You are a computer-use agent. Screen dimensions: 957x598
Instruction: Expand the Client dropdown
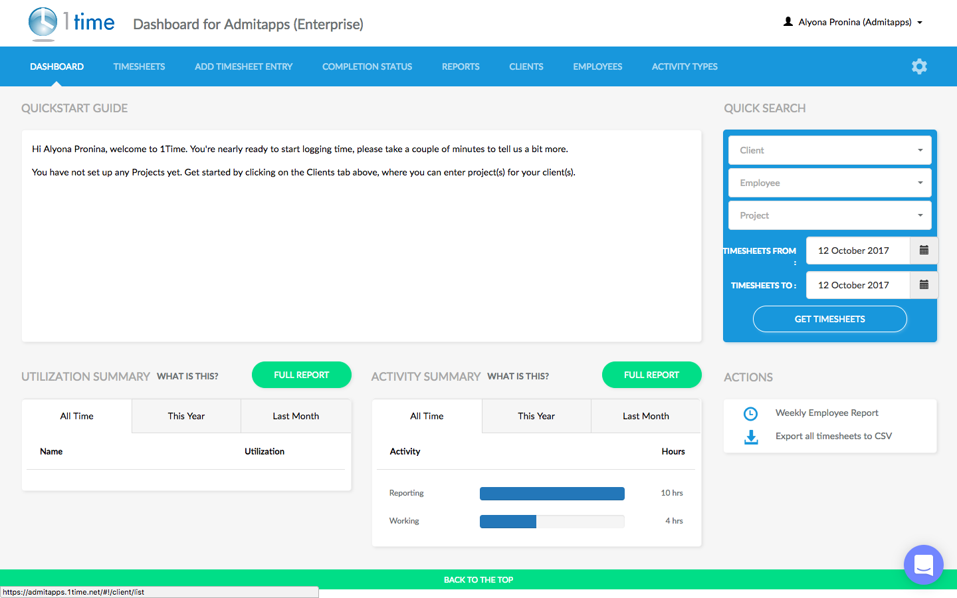(x=829, y=150)
